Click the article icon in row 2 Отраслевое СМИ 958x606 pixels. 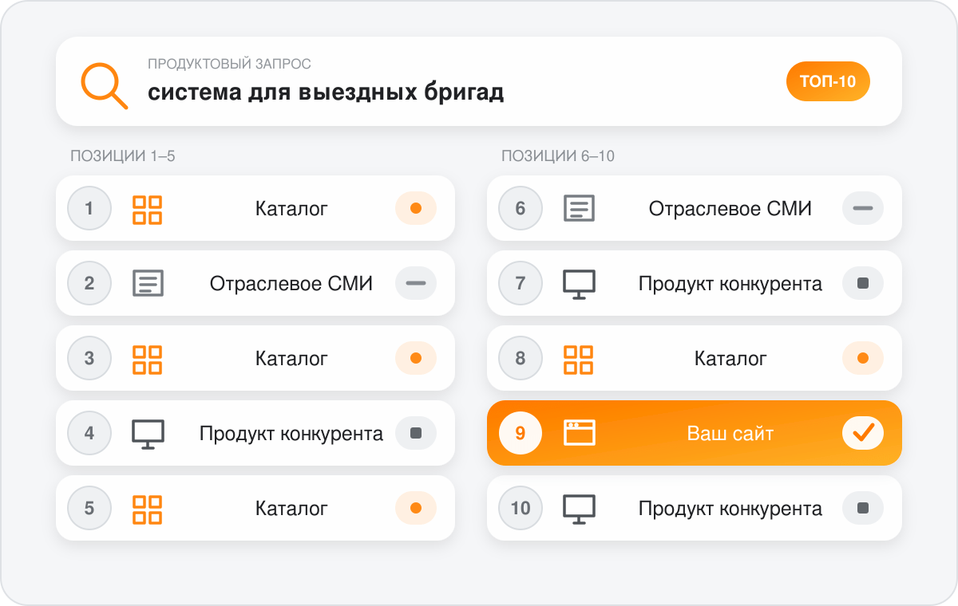[x=148, y=283]
